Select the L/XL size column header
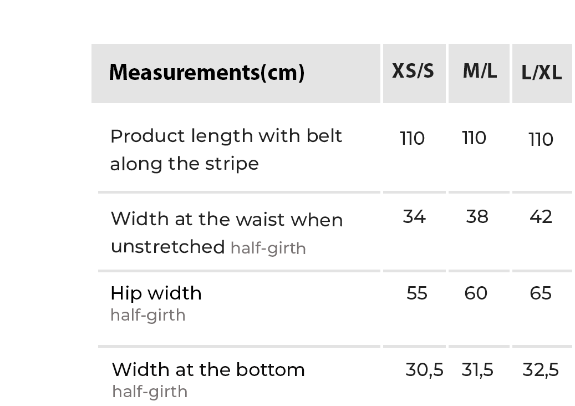 (x=542, y=73)
